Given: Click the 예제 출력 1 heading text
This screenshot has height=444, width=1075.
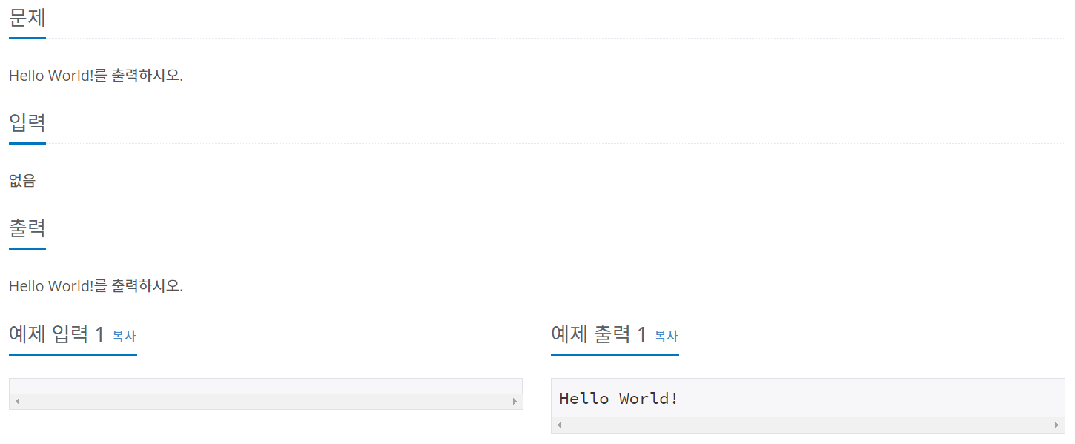Looking at the screenshot, I should pos(598,334).
